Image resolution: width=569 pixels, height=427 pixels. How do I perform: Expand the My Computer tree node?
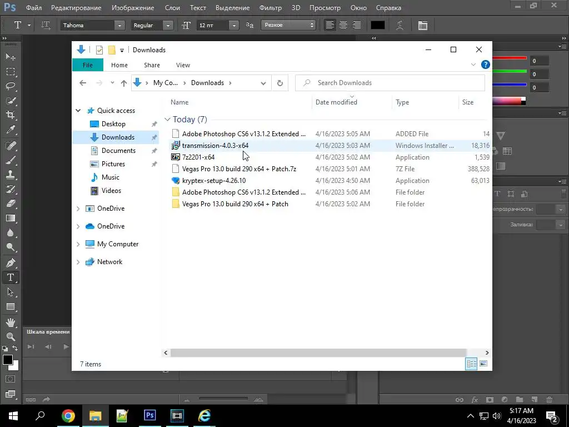(78, 244)
